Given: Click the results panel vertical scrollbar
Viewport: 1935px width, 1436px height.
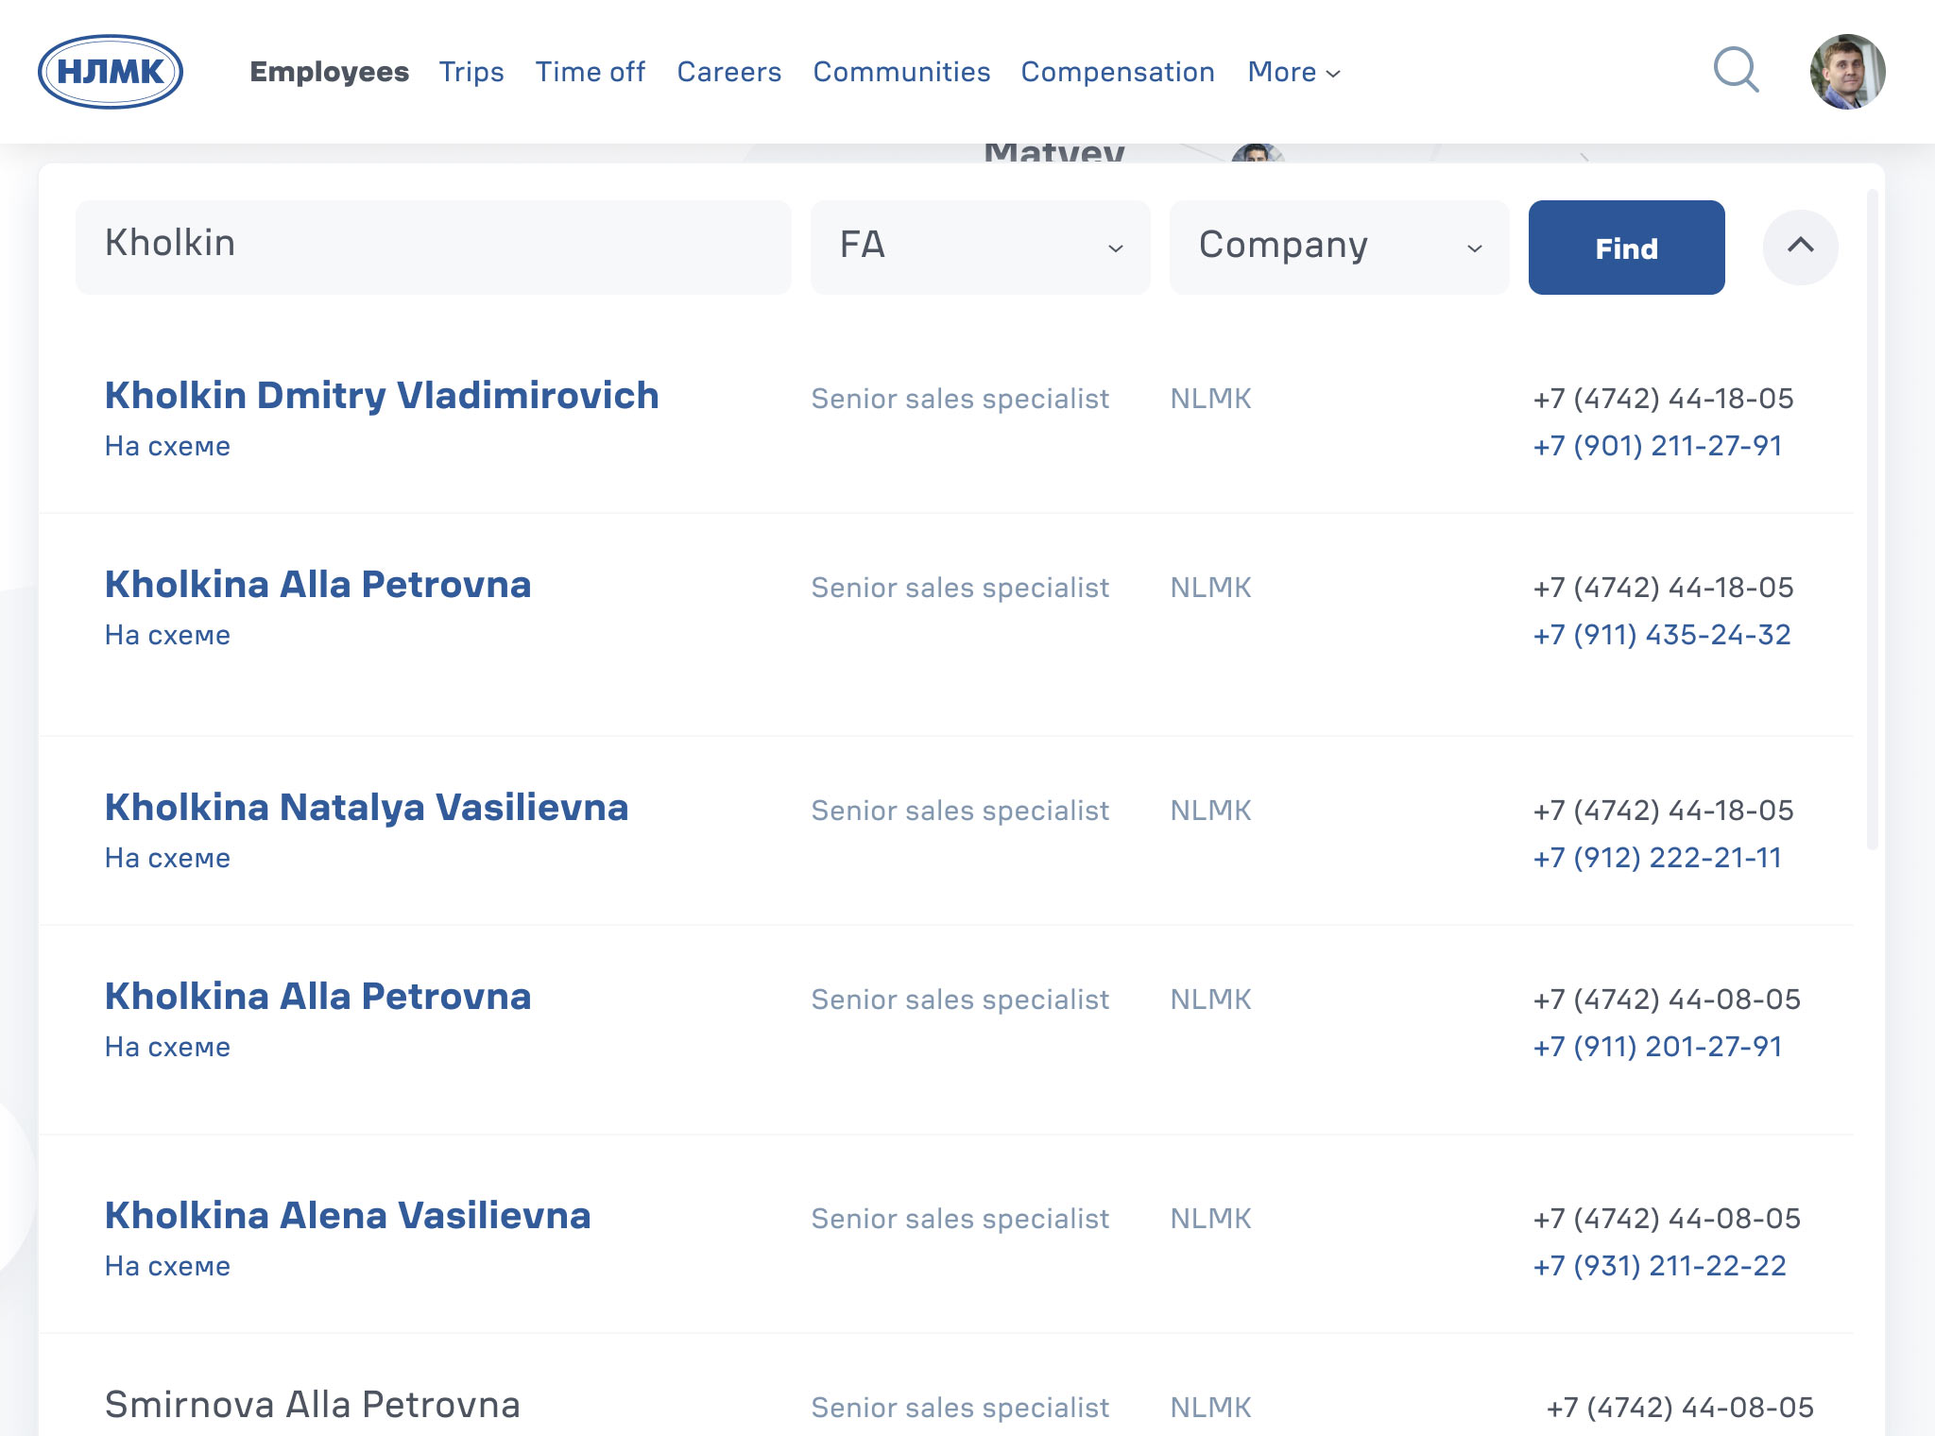Looking at the screenshot, I should point(1872,520).
